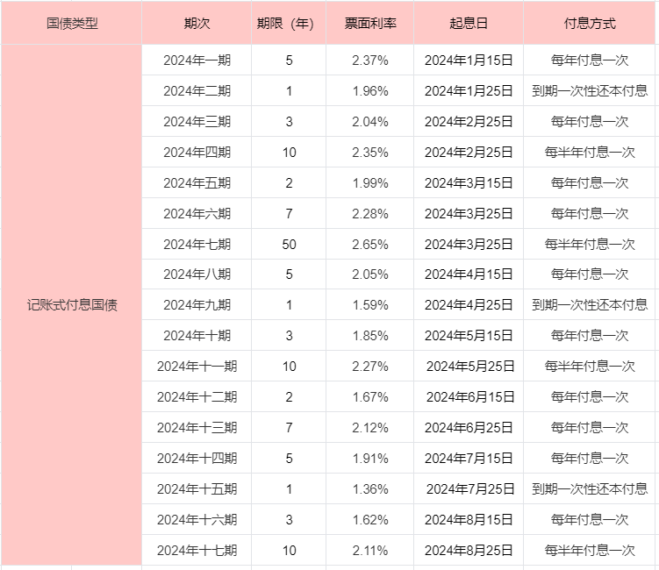The width and height of the screenshot is (659, 570).
Task: Select date cell 2024年1月25日
Action: click(x=469, y=90)
